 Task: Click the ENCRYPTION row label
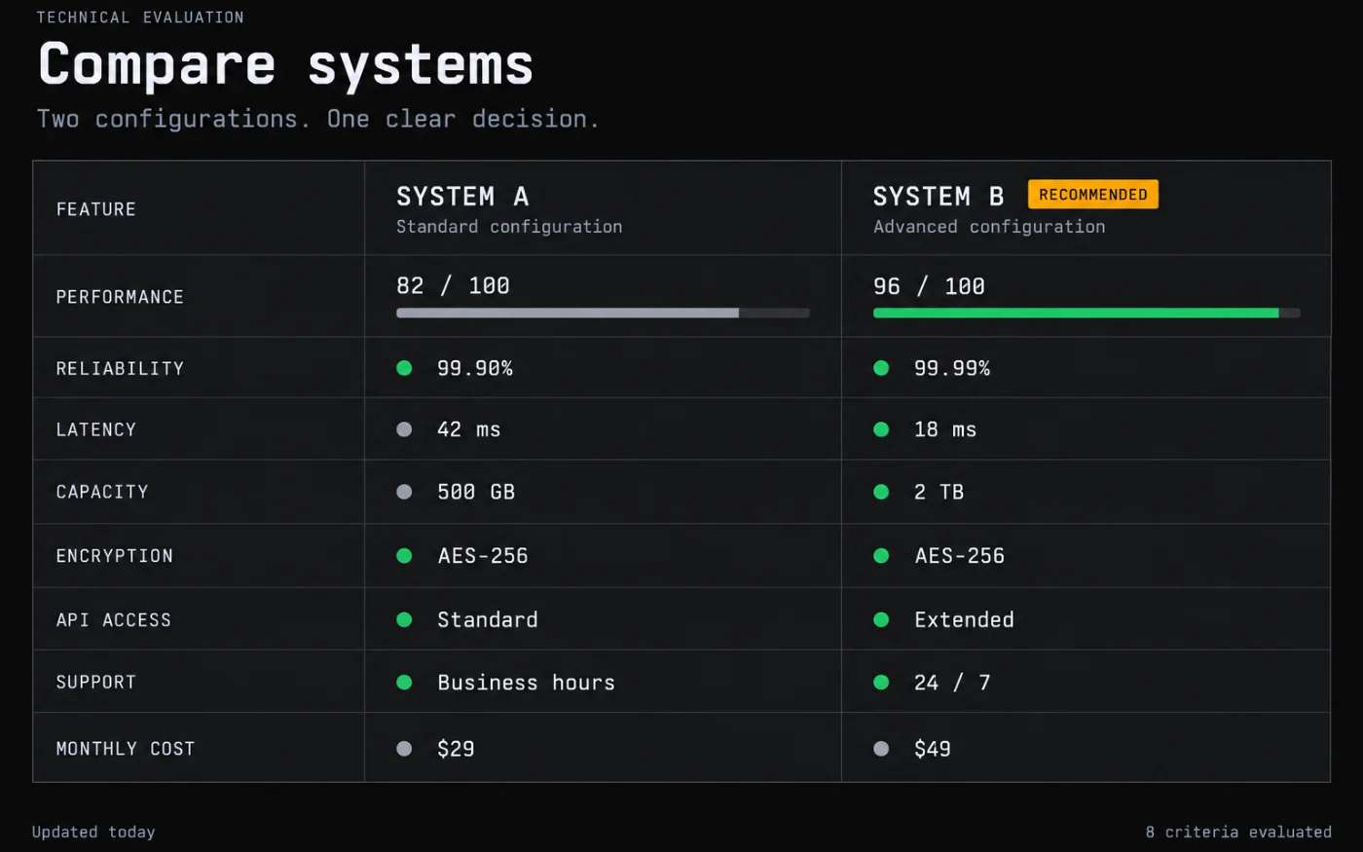pyautogui.click(x=114, y=556)
